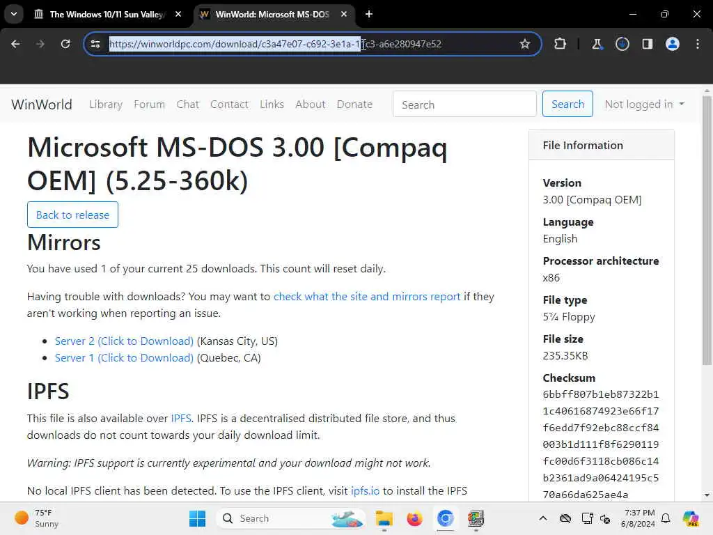
Task: Open the WinWorld home brand link
Action: point(41,104)
